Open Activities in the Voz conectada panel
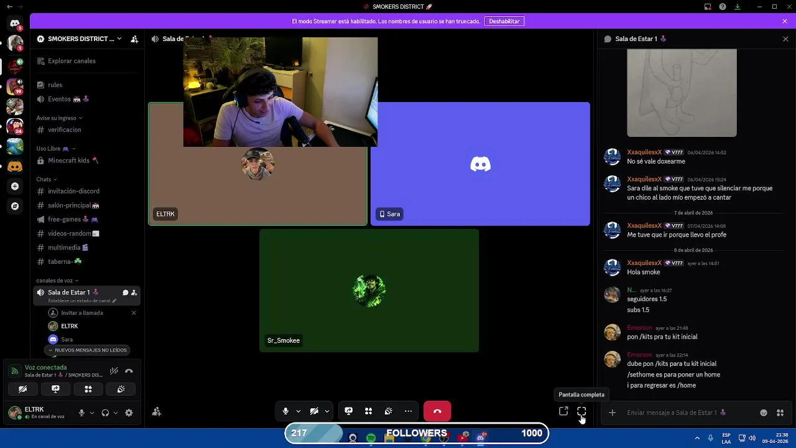The width and height of the screenshot is (796, 448). (88, 389)
